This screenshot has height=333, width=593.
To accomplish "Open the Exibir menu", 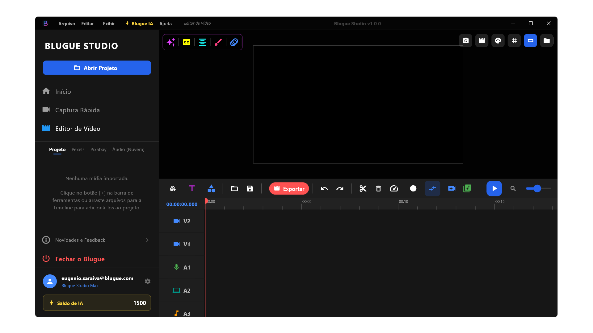I will [x=109, y=23].
